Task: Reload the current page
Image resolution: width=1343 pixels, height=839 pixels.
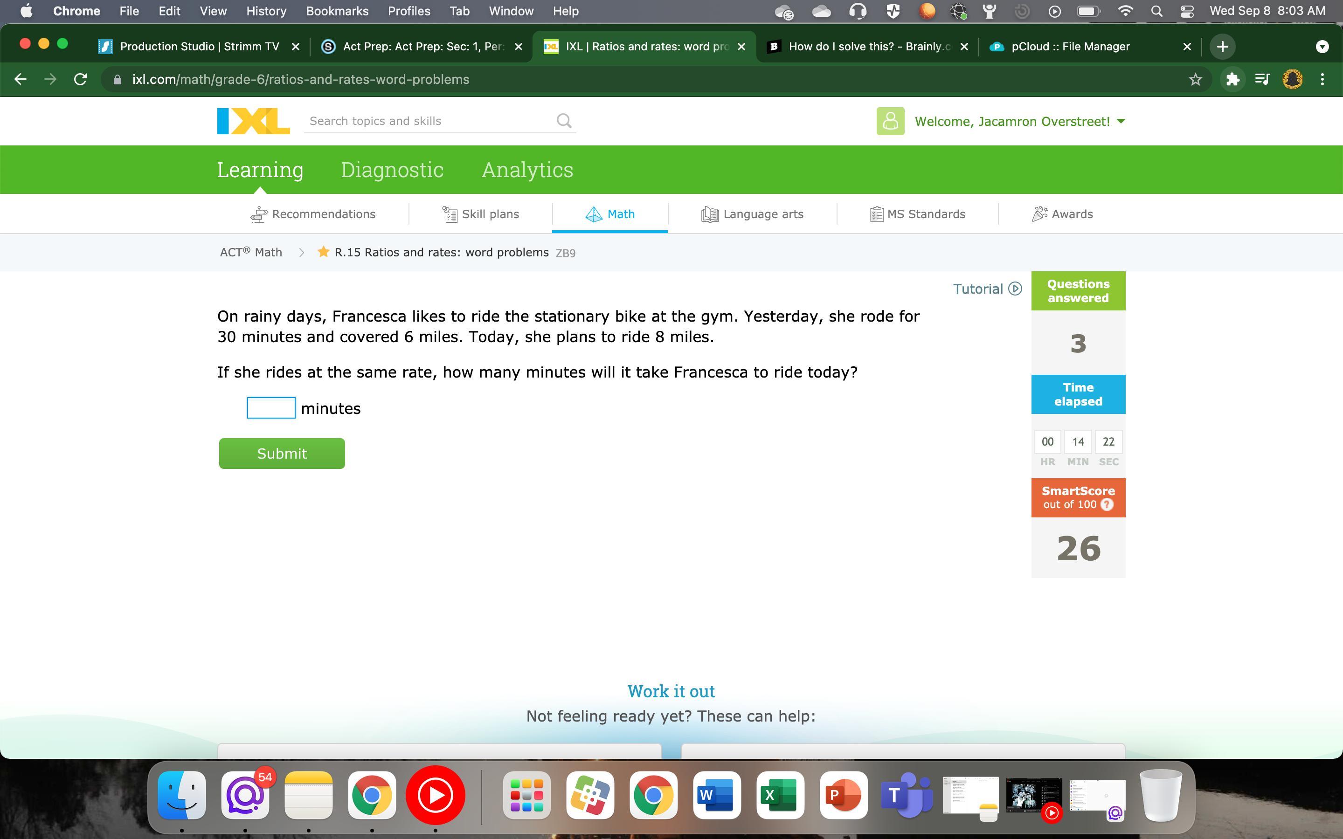Action: (81, 79)
